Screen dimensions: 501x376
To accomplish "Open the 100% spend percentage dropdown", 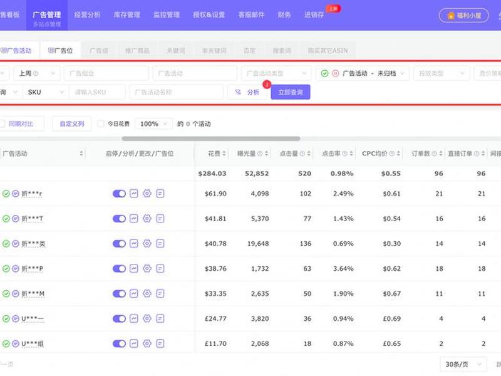I will point(153,123).
